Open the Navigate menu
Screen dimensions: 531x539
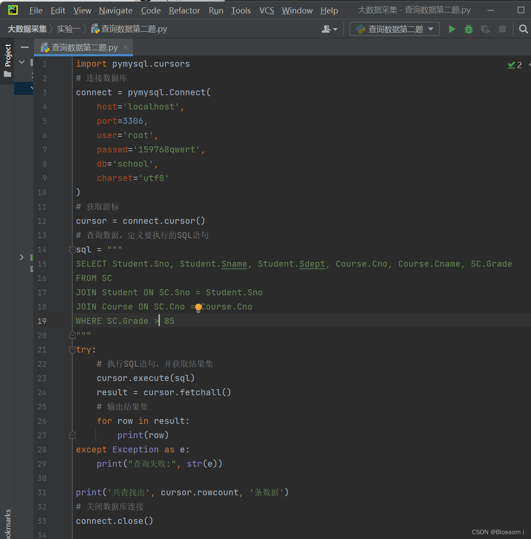tap(116, 10)
